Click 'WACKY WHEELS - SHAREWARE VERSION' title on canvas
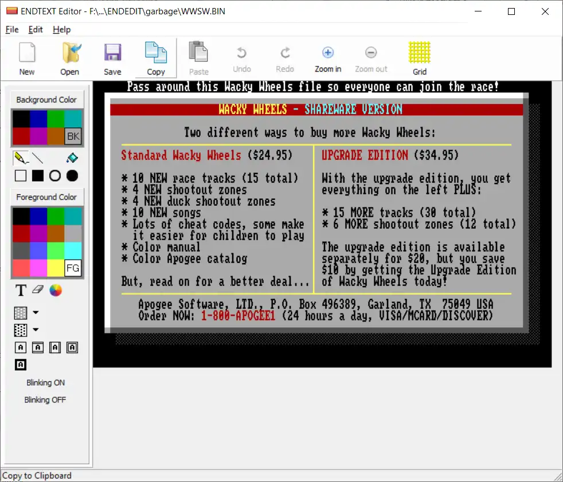The width and height of the screenshot is (563, 482). tap(311, 109)
